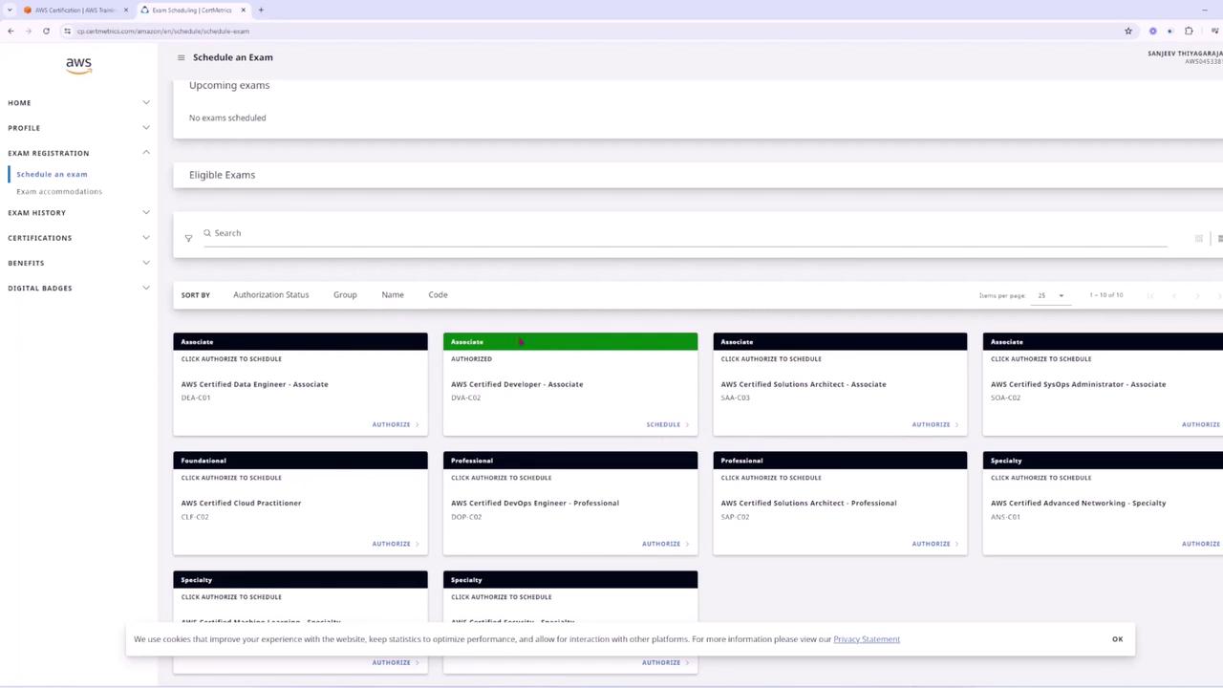Sort exams by Name
Viewport: 1223px width, 688px height.
pyautogui.click(x=393, y=295)
